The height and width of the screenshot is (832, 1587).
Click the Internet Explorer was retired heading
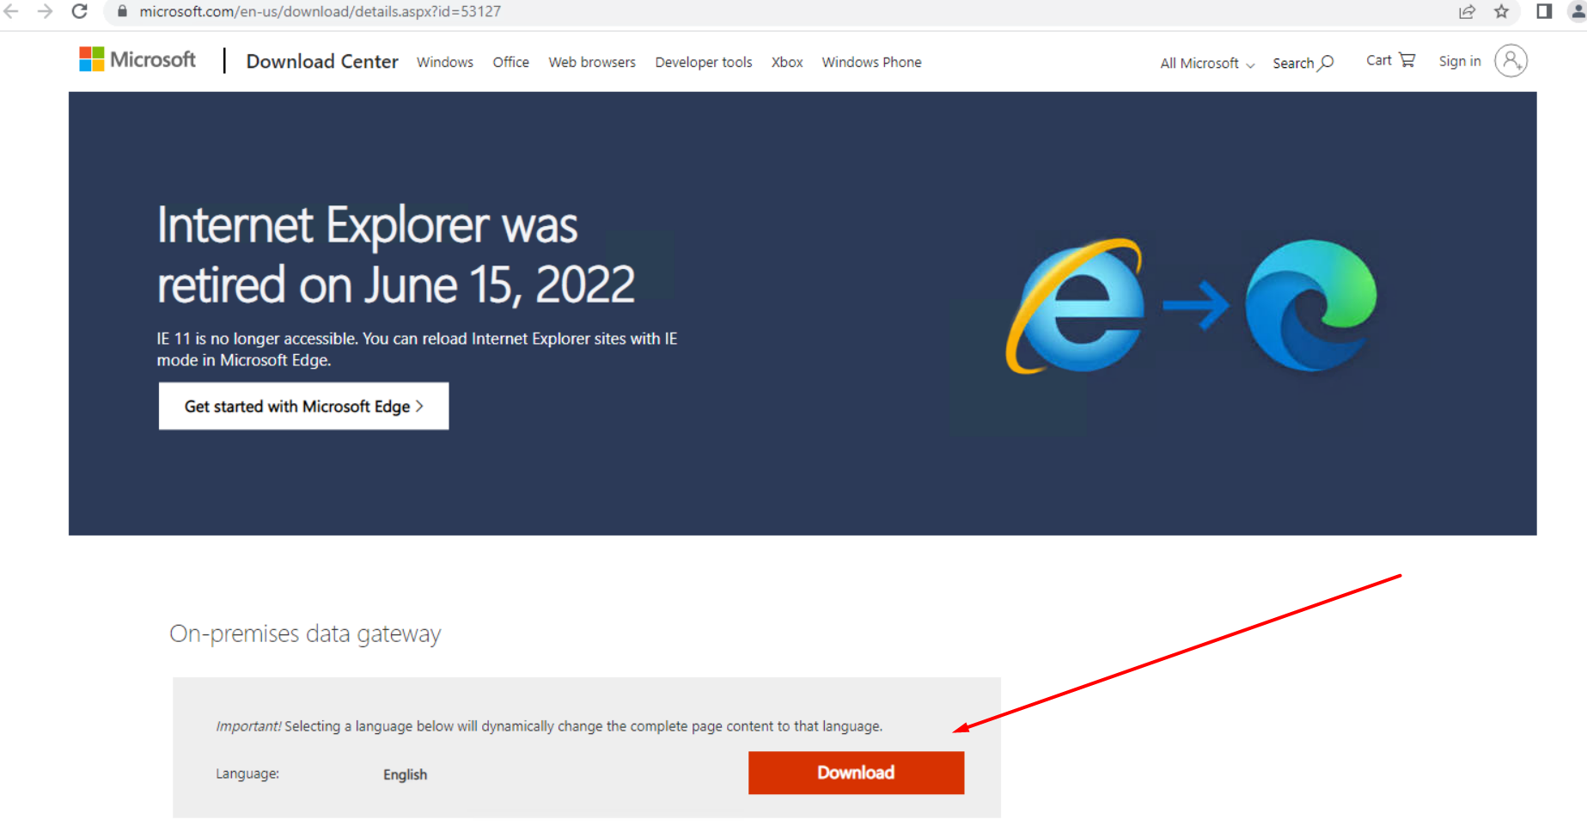395,254
